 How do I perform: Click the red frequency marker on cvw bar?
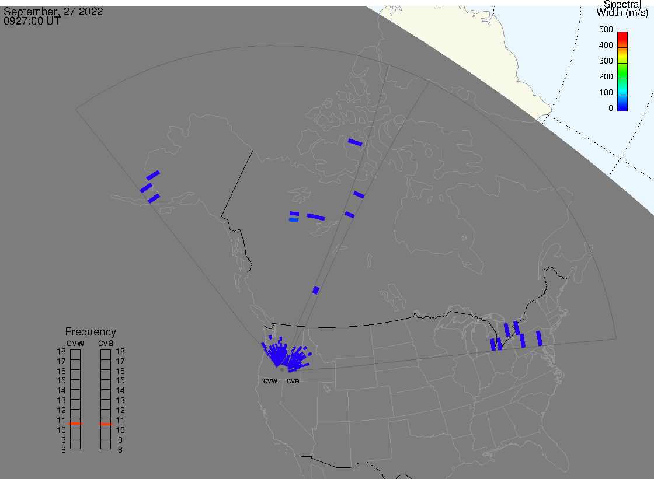[75, 424]
